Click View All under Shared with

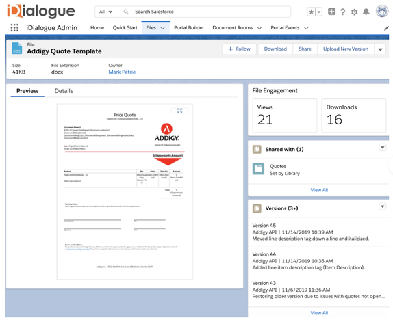[x=319, y=190]
